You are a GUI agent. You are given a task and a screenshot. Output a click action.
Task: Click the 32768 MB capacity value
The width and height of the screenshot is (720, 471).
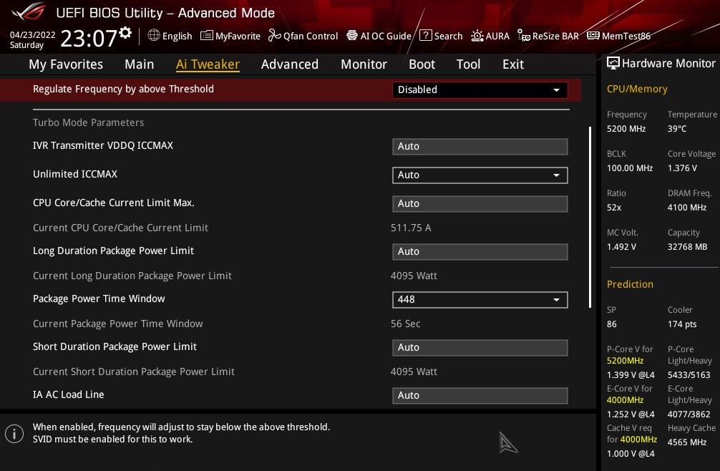pyautogui.click(x=687, y=247)
